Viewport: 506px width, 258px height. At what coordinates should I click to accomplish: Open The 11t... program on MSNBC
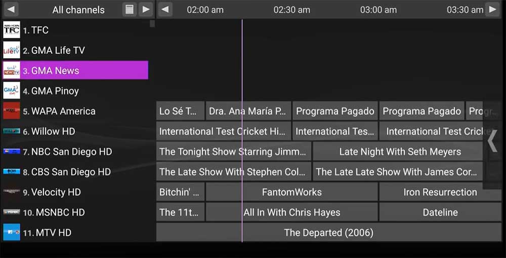click(x=181, y=212)
